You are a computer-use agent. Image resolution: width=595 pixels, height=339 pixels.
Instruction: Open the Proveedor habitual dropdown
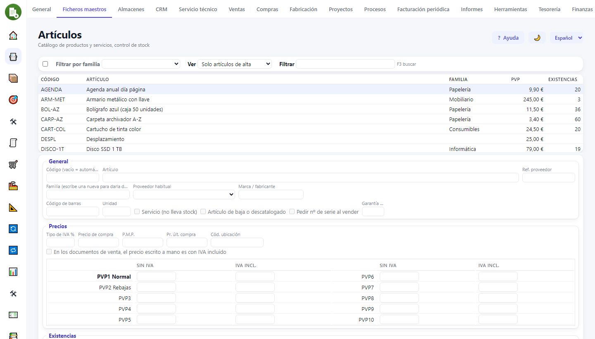click(x=184, y=194)
